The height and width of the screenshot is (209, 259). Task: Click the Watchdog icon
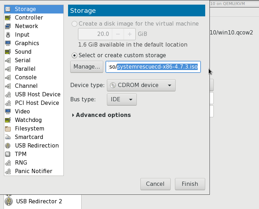pyautogui.click(x=8, y=120)
